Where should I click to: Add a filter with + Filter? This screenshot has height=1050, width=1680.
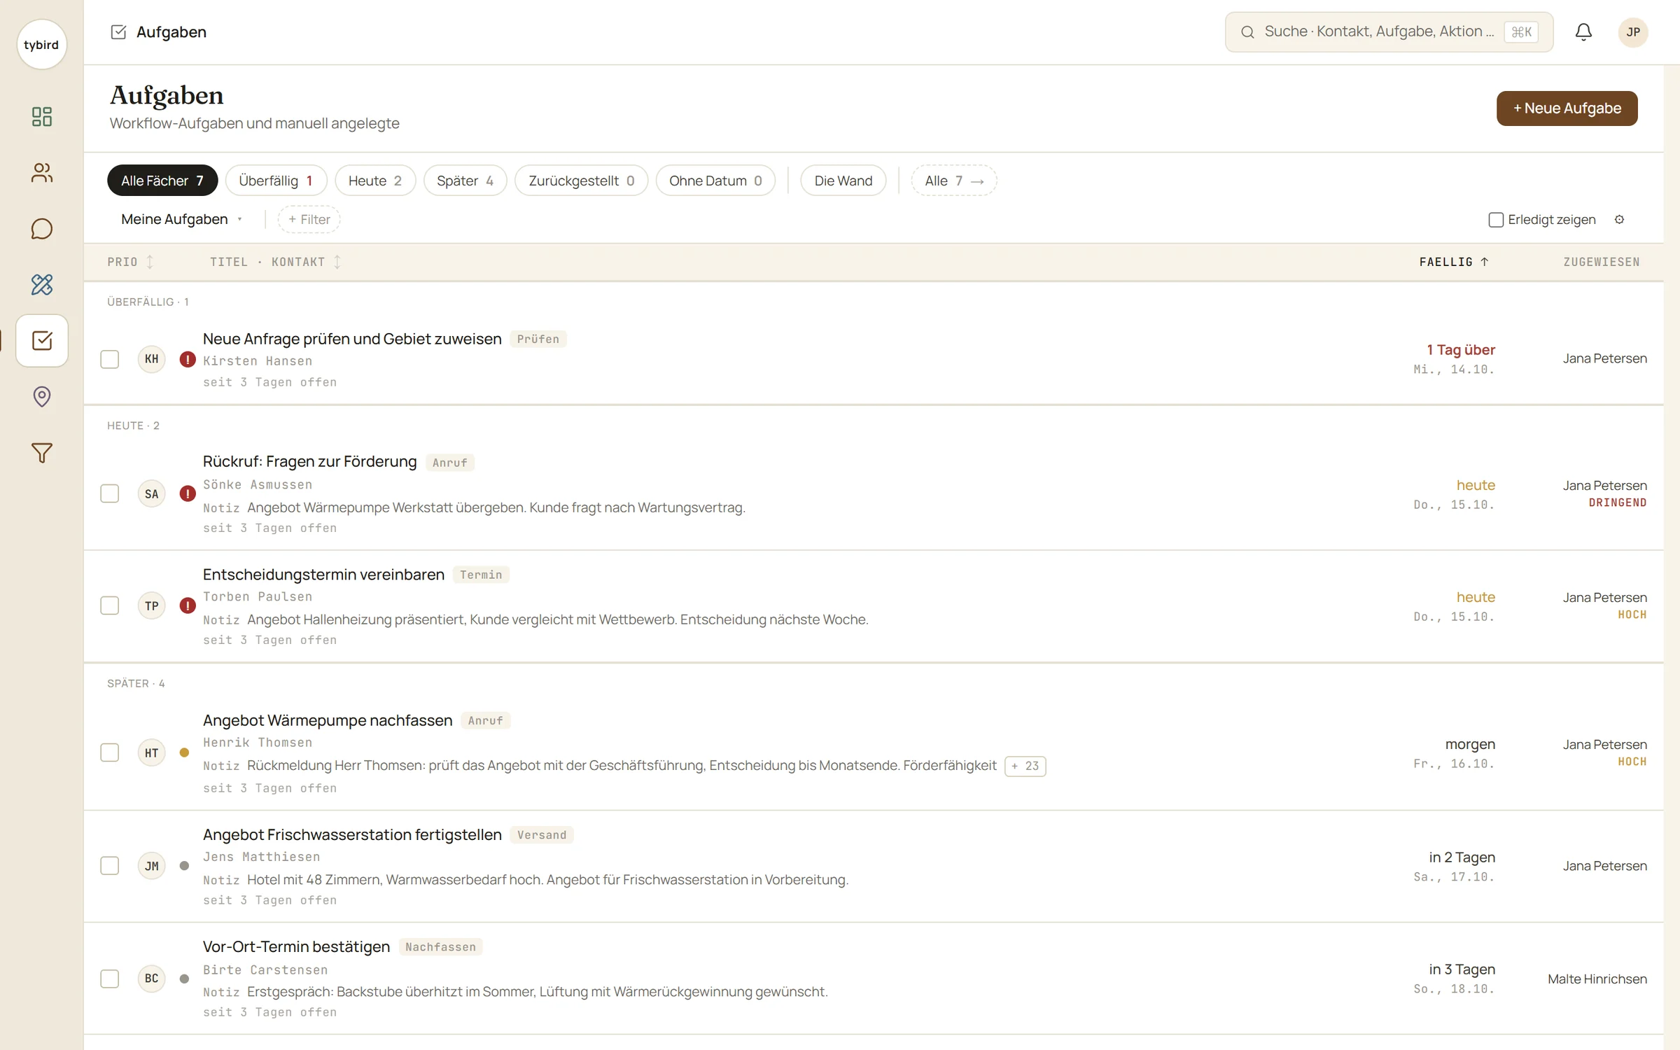309,219
